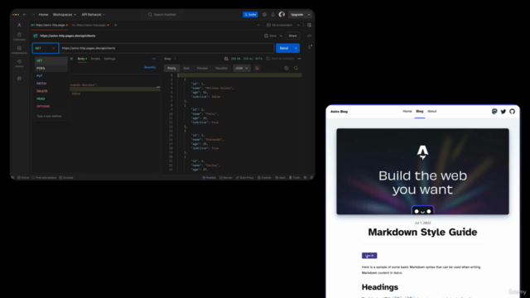Expand the Send button dropdown arrow
The height and width of the screenshot is (298, 530).
click(296, 48)
